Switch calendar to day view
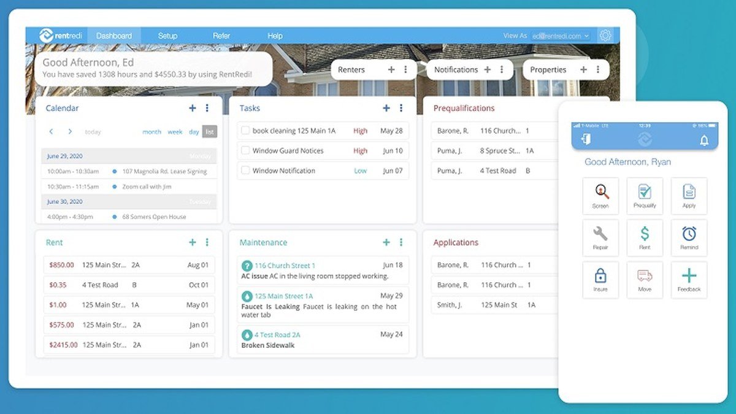The width and height of the screenshot is (736, 414). click(x=194, y=132)
